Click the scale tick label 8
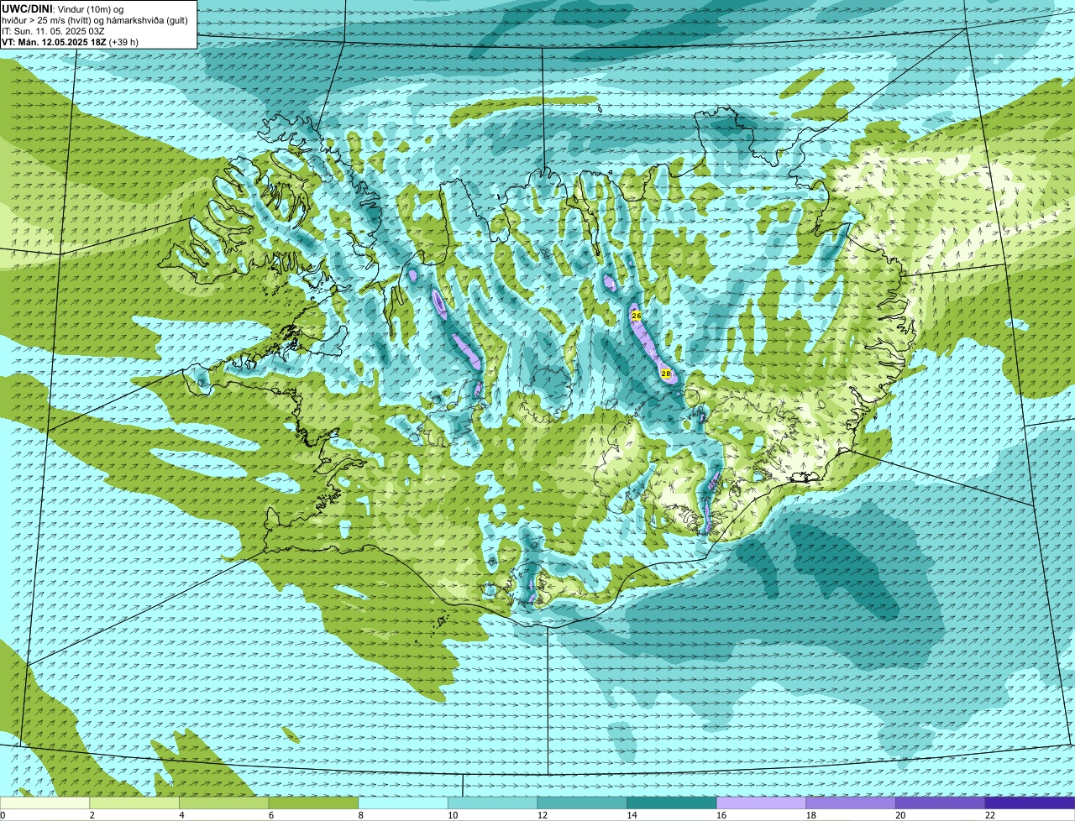 (361, 815)
